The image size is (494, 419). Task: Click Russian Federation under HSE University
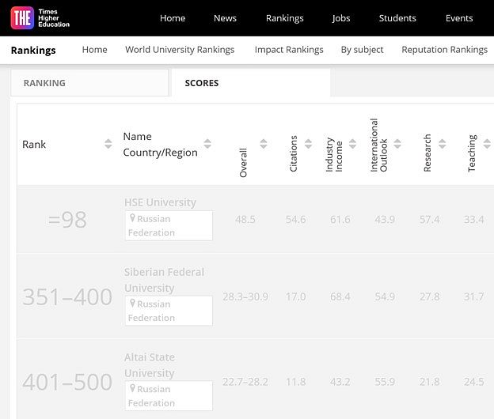(169, 225)
